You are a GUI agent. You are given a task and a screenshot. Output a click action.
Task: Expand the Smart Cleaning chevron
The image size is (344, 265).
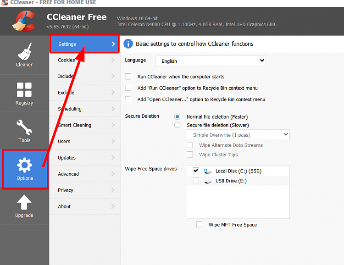pos(113,125)
